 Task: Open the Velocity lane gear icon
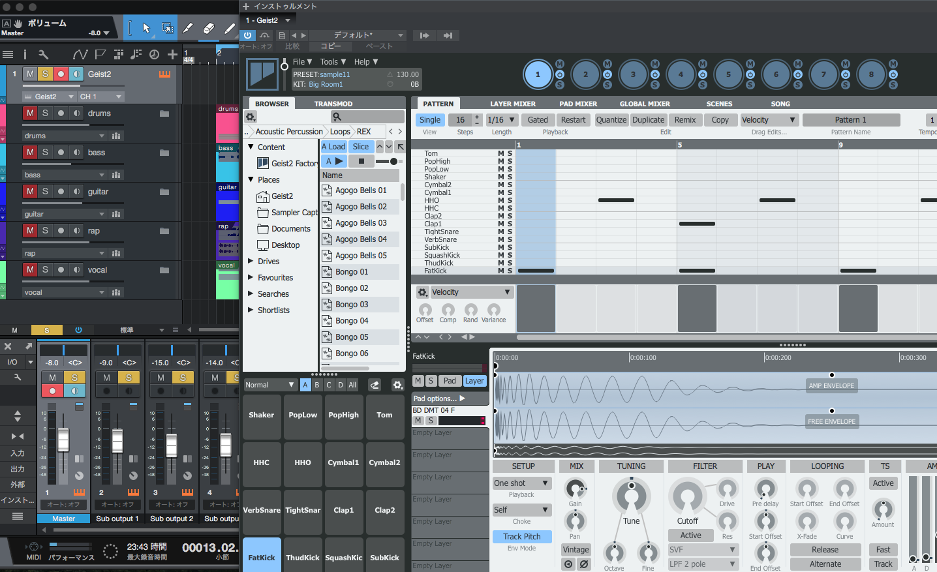[x=422, y=292]
